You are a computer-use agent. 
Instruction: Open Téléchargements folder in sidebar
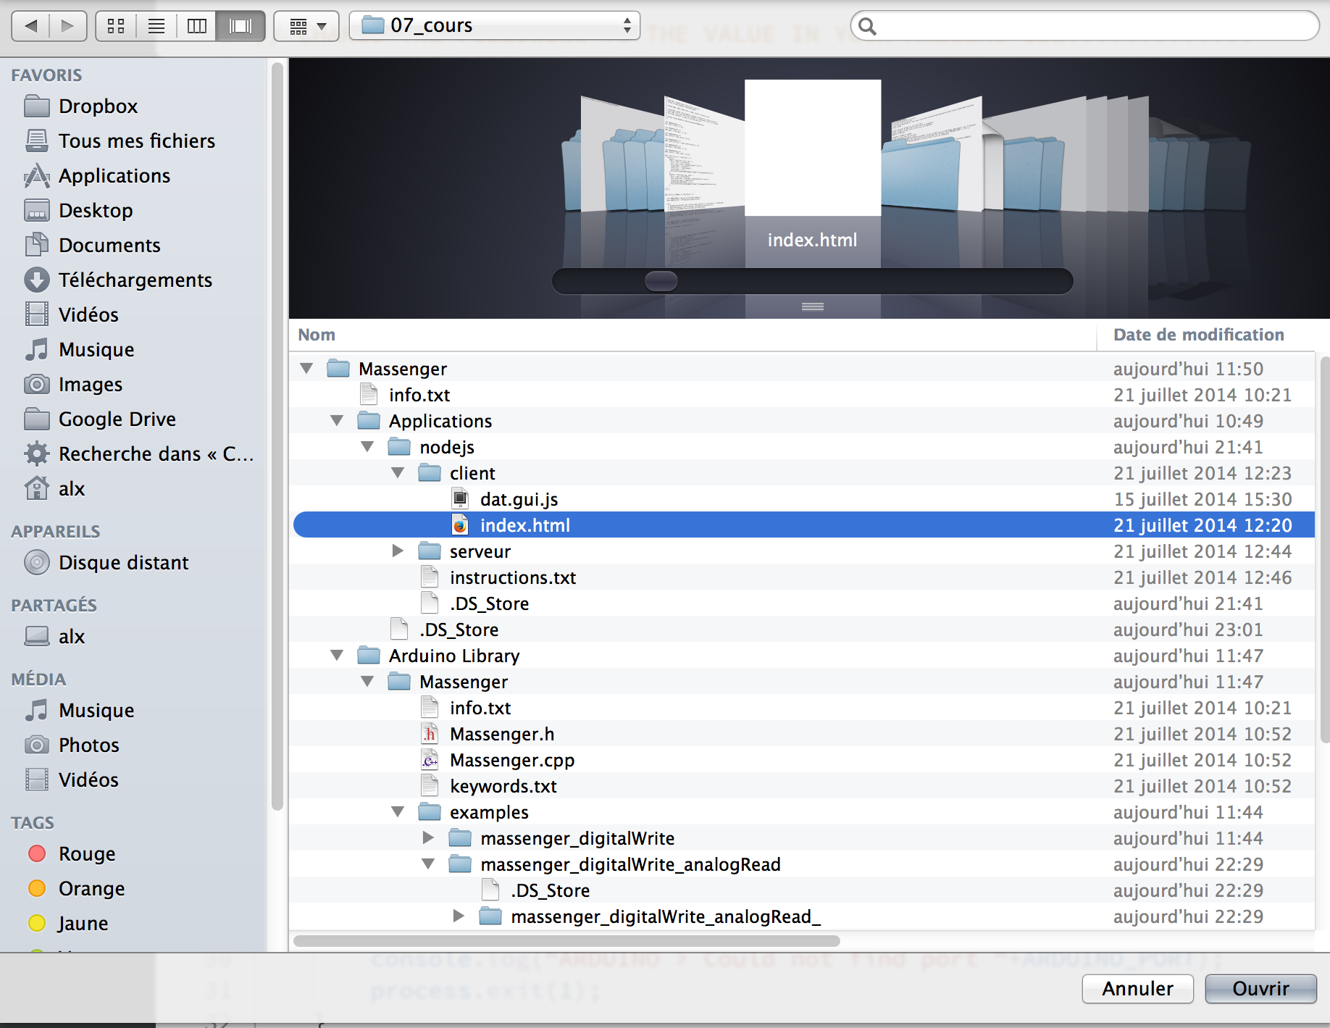point(135,280)
